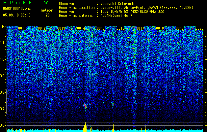
Task: Click the receiver ICOM IC-575 text
Action: [x=111, y=12]
